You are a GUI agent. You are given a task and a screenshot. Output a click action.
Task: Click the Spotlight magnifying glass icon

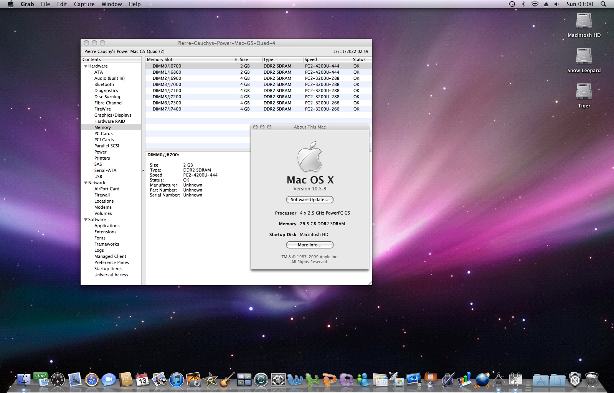click(x=603, y=4)
